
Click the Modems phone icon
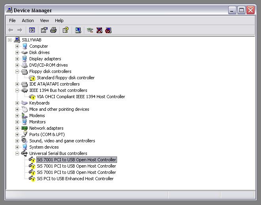pos(25,116)
